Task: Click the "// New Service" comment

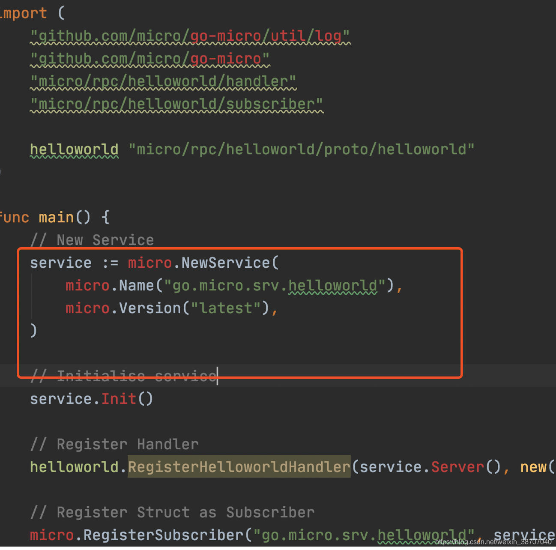Action: pos(92,240)
